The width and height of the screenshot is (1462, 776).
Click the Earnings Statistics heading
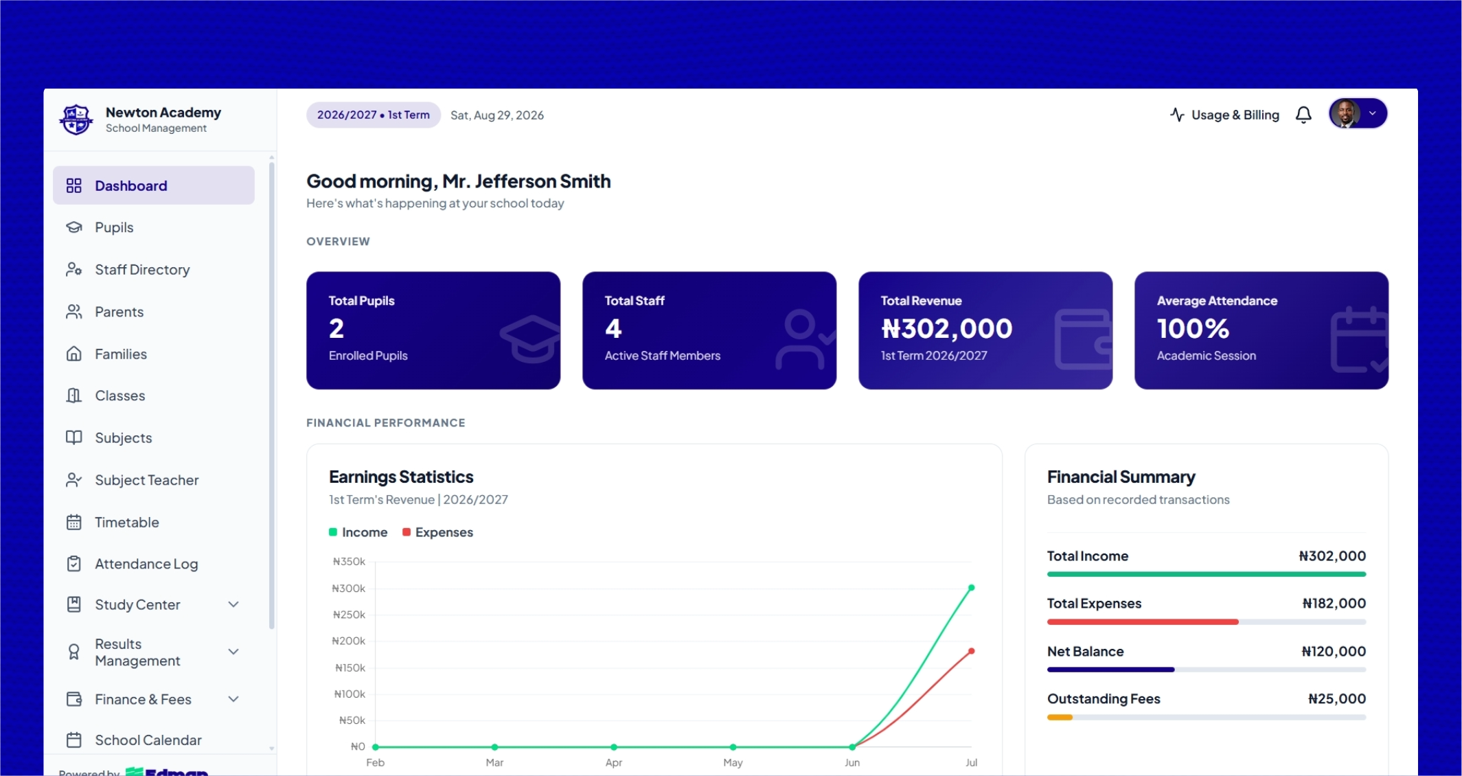[401, 477]
